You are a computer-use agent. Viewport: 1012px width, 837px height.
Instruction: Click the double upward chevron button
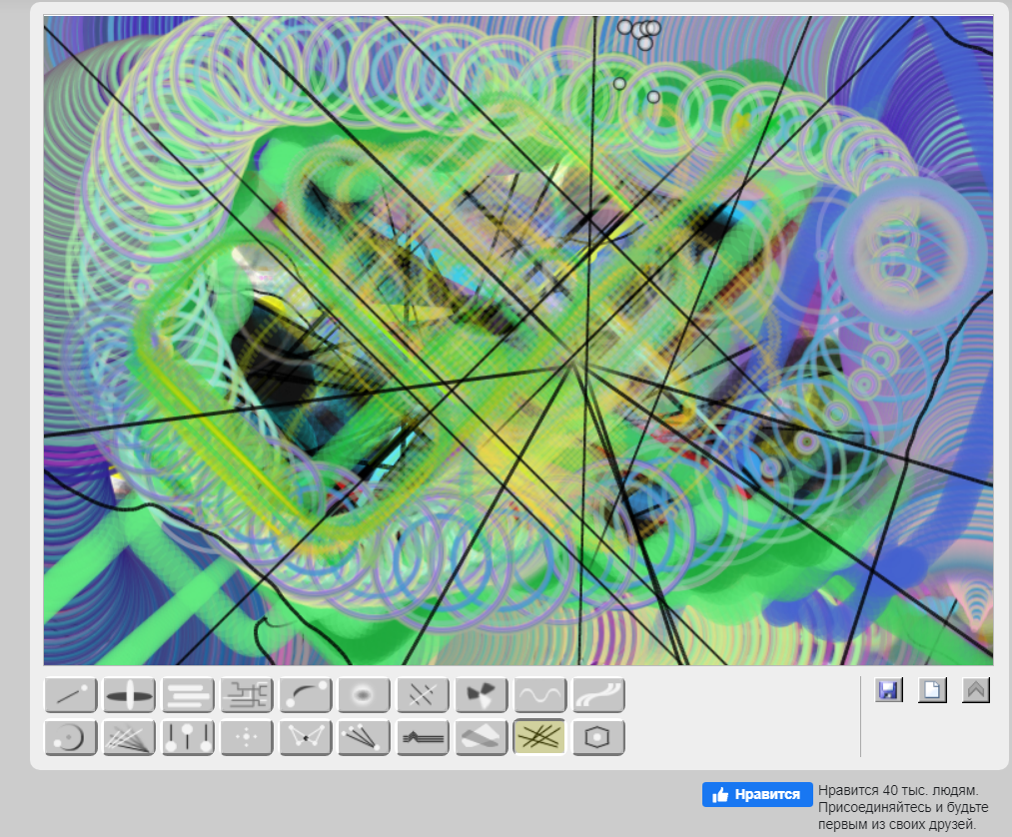975,690
